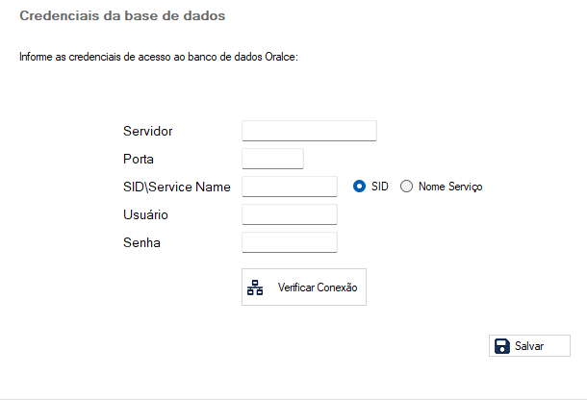
Task: Click the Usuário field label
Action: click(146, 214)
